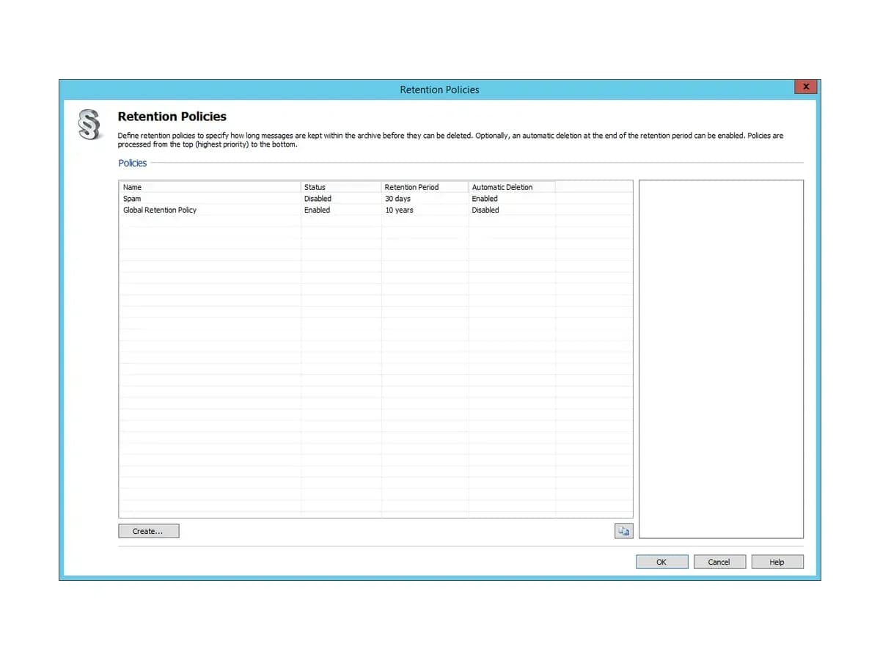
Task: Click the Retention Period column header
Action: (x=425, y=187)
